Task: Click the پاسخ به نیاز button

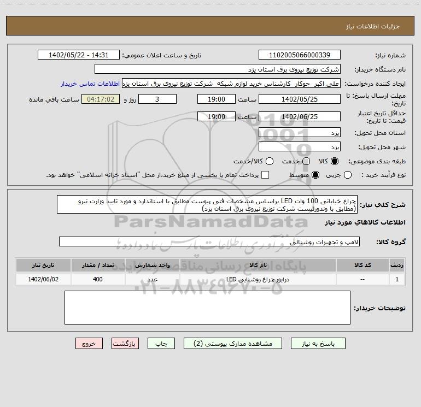Action: click(318, 344)
